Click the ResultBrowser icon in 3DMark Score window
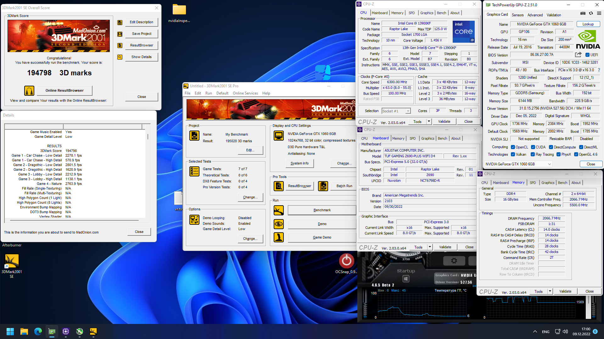 tap(120, 46)
